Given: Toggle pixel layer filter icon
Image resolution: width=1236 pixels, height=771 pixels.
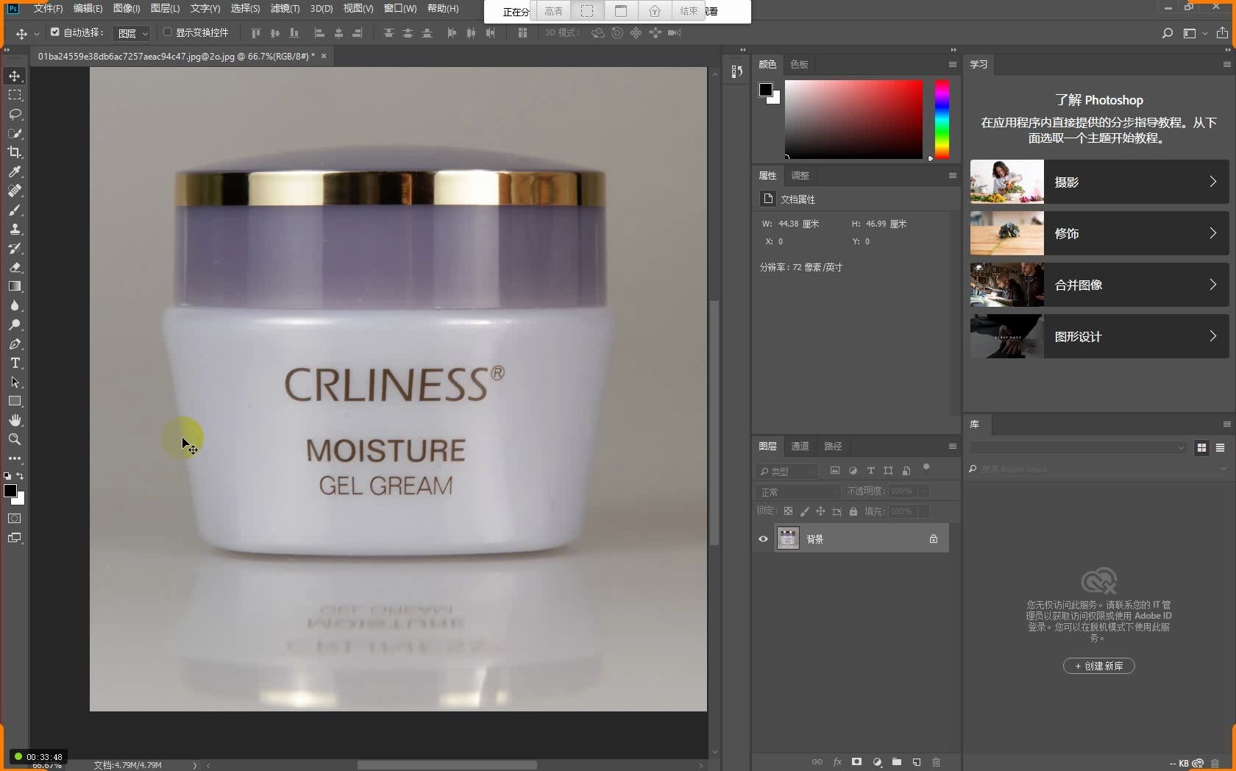Looking at the screenshot, I should (835, 471).
